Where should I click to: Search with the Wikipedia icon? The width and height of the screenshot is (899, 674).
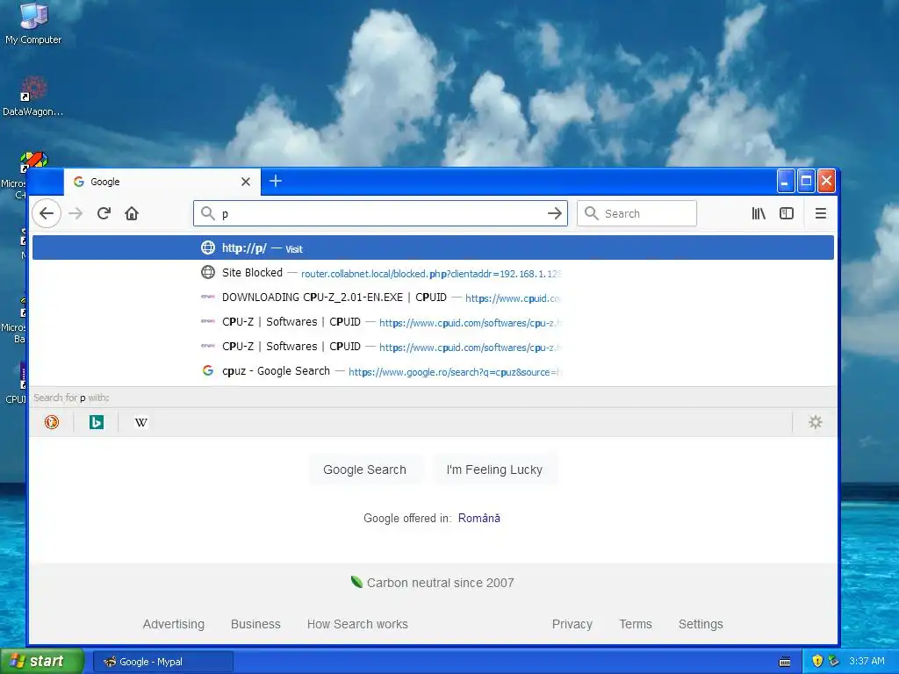tap(141, 422)
